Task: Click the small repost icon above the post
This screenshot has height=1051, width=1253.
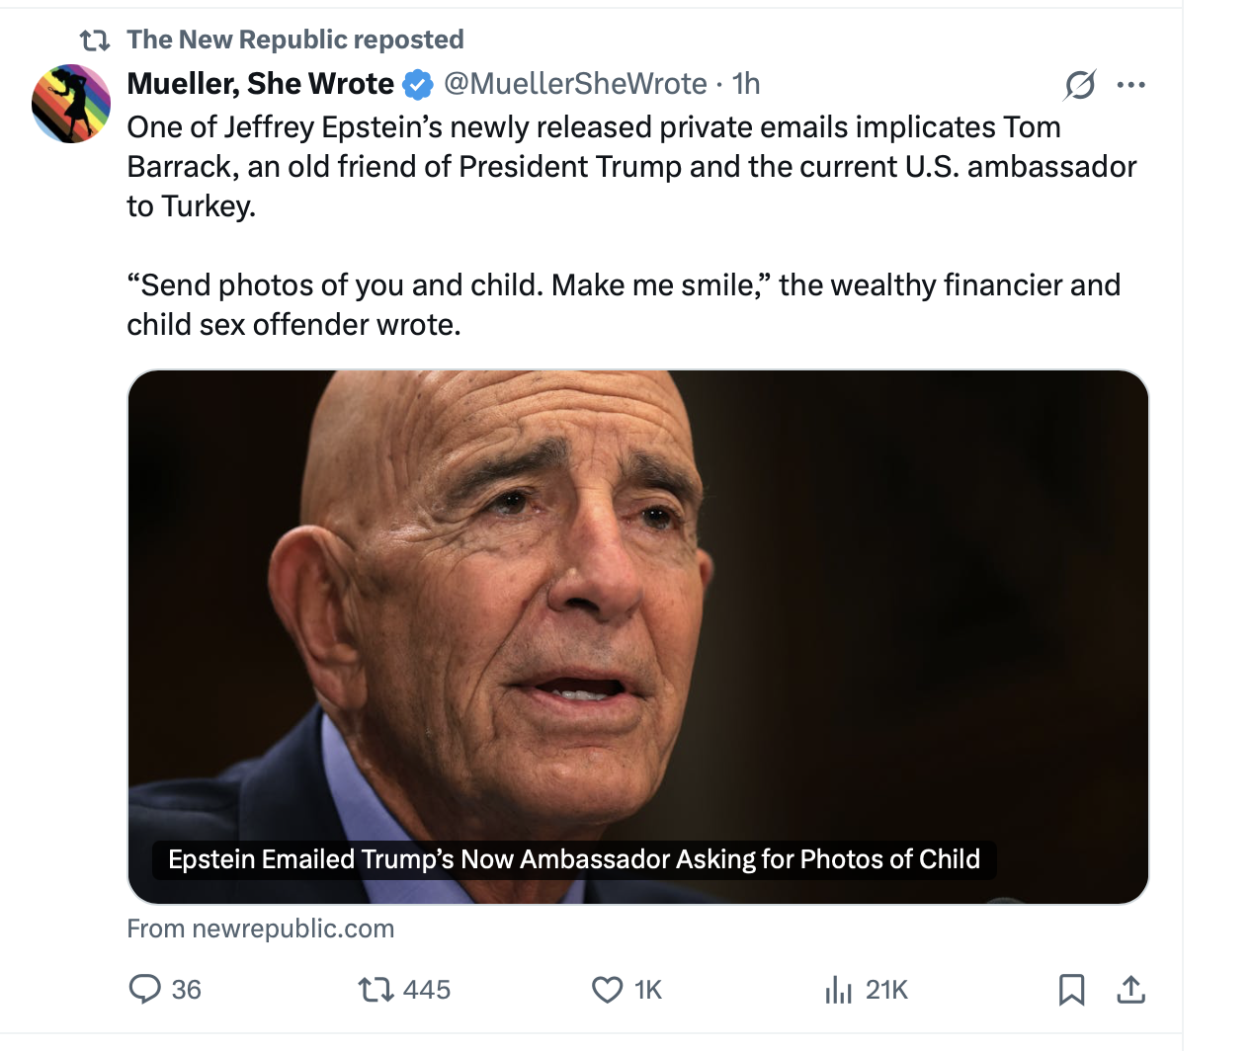Action: pyautogui.click(x=95, y=40)
